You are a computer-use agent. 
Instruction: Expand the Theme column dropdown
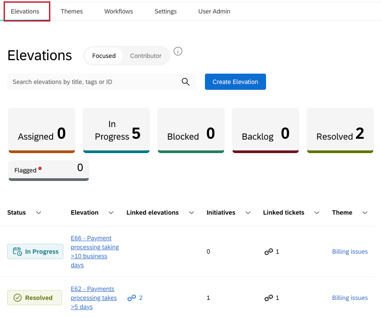click(365, 212)
